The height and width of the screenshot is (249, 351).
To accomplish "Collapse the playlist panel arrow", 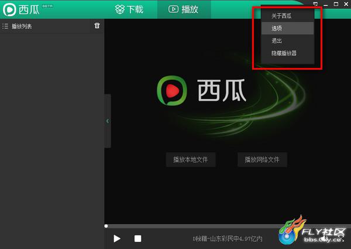I will [x=108, y=121].
